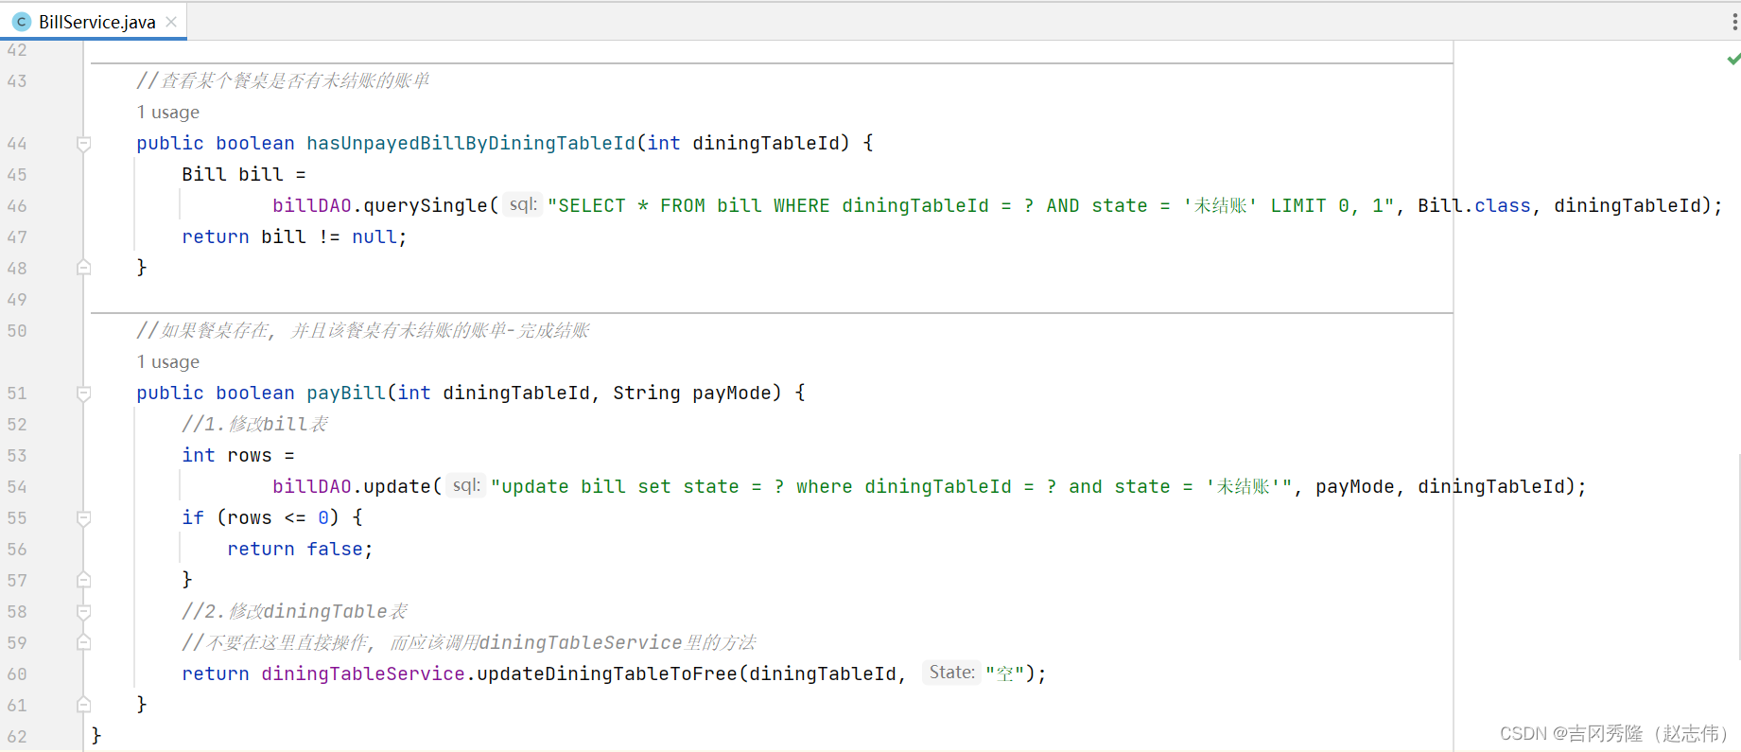The width and height of the screenshot is (1741, 752).
Task: Click Bill.class argument on line 46
Action: coord(1474,205)
